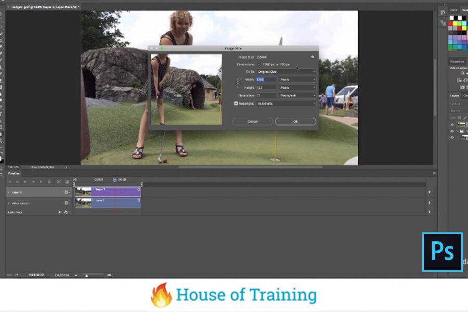Screen dimensions: 468x312
Task: Open the transitions icon in Timeline
Action: [x=67, y=181]
